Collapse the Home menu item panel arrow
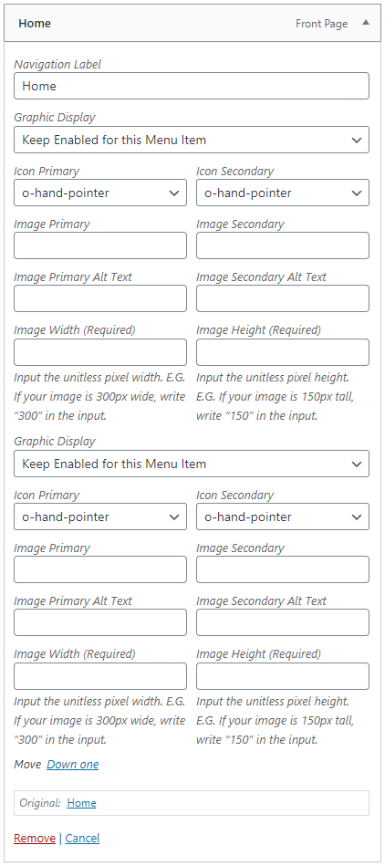Image resolution: width=385 pixels, height=866 pixels. (x=365, y=23)
